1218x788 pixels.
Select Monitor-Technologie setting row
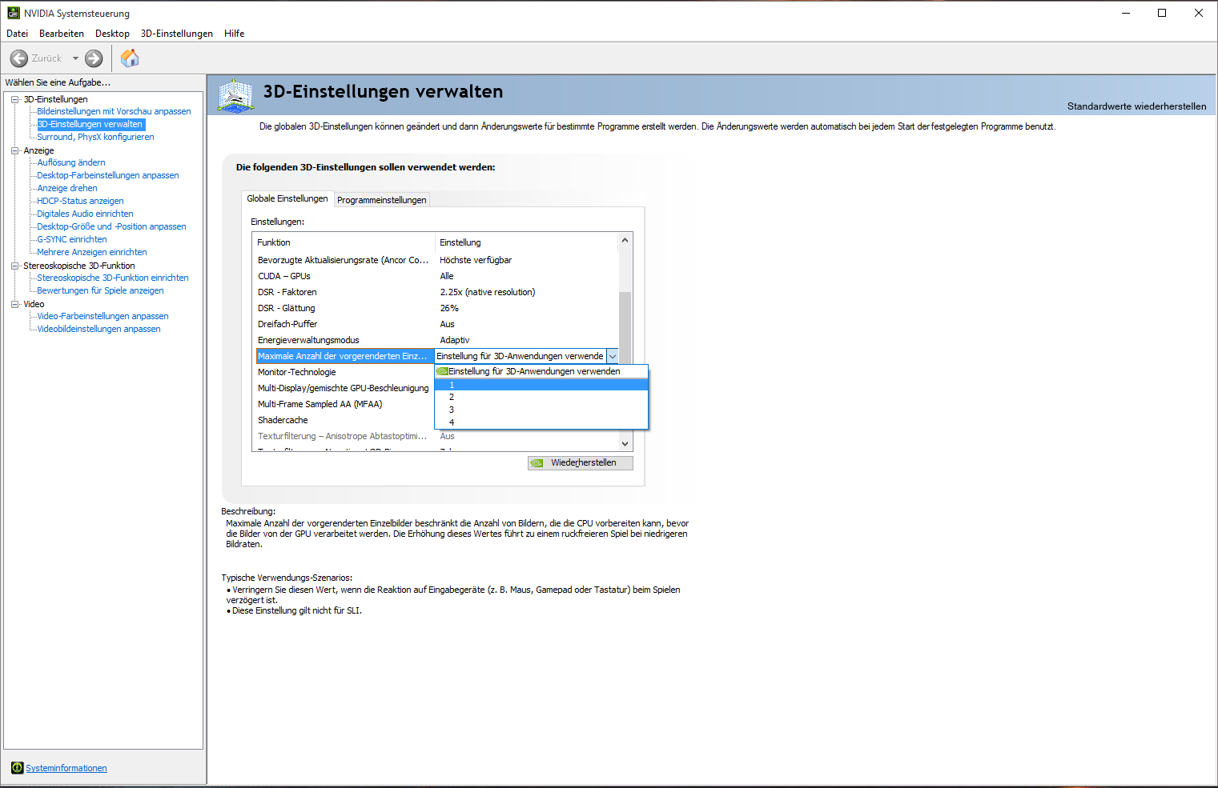(344, 372)
